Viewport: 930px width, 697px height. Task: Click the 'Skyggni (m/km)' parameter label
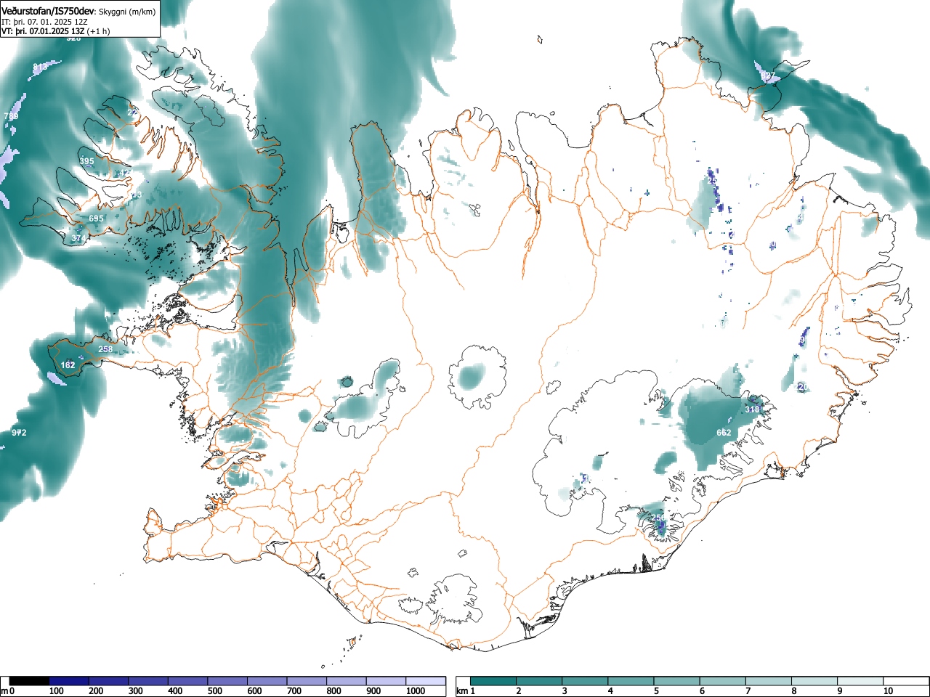(127, 12)
